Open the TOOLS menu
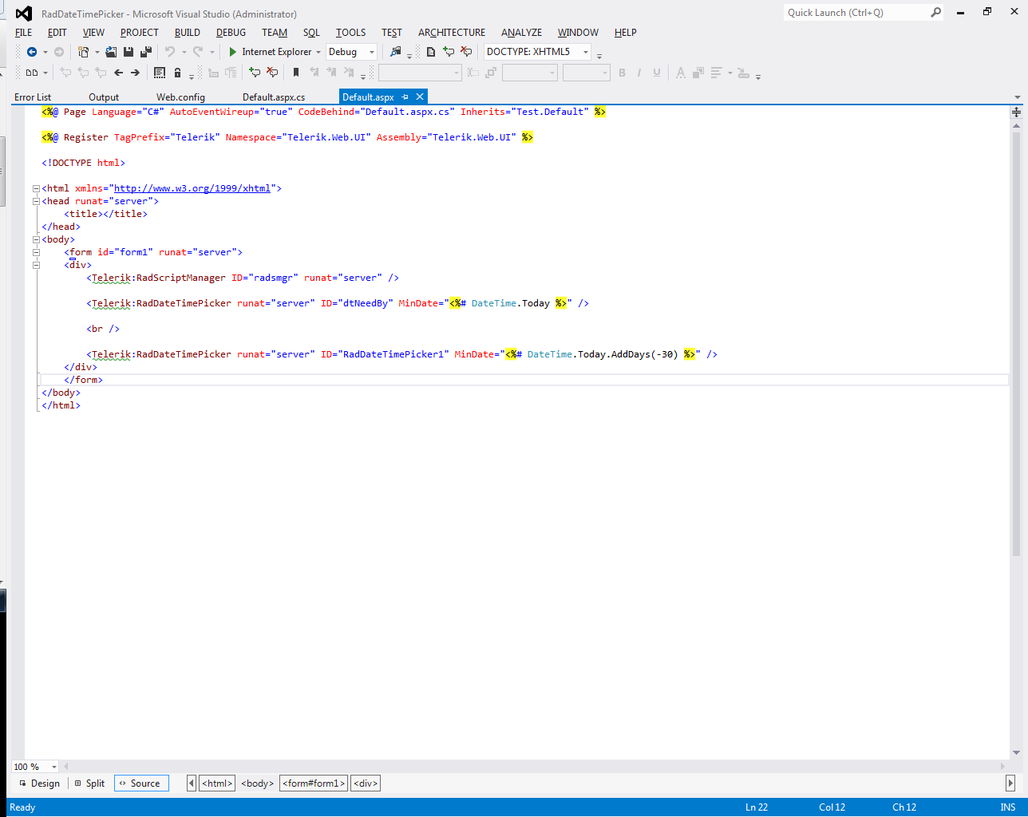This screenshot has width=1028, height=817. pyautogui.click(x=351, y=33)
